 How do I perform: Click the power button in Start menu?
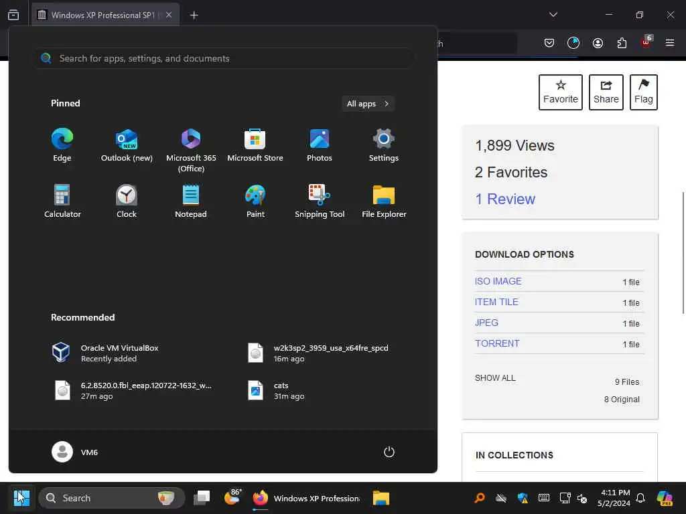point(389,452)
